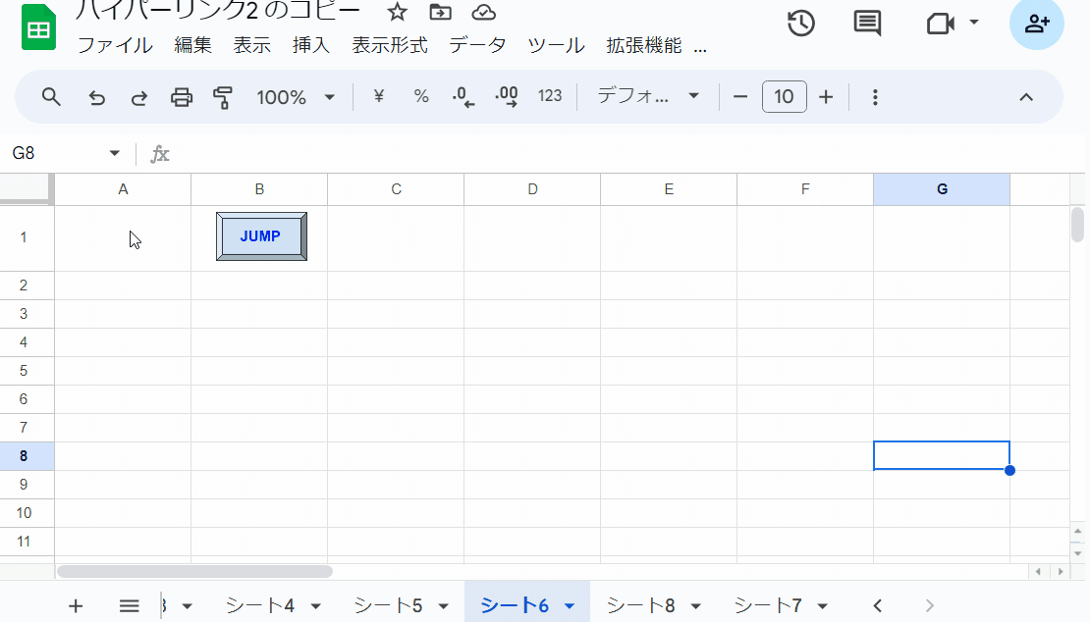Open the search menus magnifier tool
The image size is (1090, 622).
pyautogui.click(x=51, y=96)
